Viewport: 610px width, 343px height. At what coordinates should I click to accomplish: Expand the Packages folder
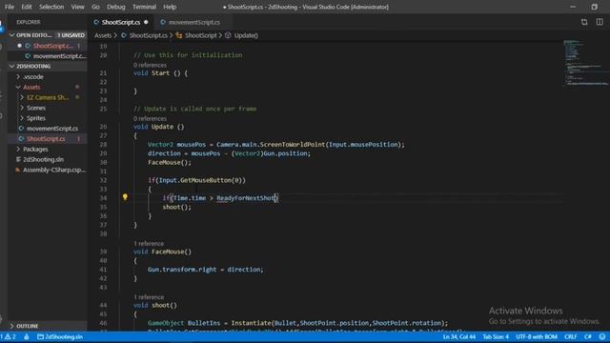18,149
